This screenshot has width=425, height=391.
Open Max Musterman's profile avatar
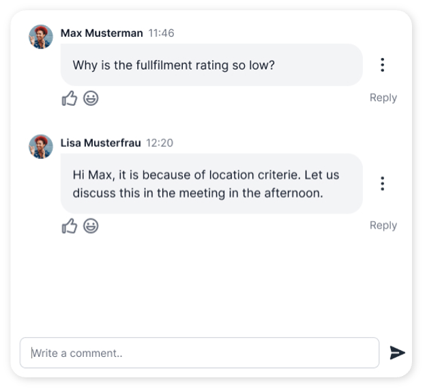(41, 37)
